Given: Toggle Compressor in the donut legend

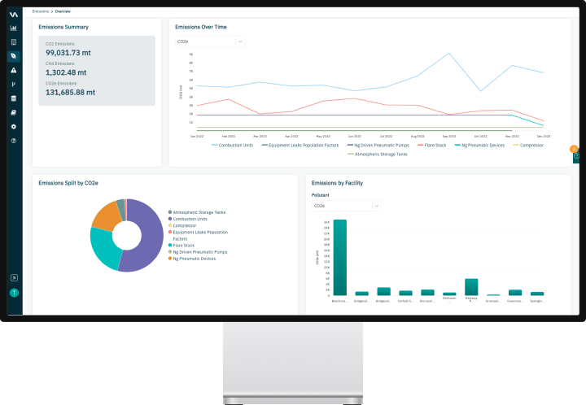Looking at the screenshot, I should point(182,225).
